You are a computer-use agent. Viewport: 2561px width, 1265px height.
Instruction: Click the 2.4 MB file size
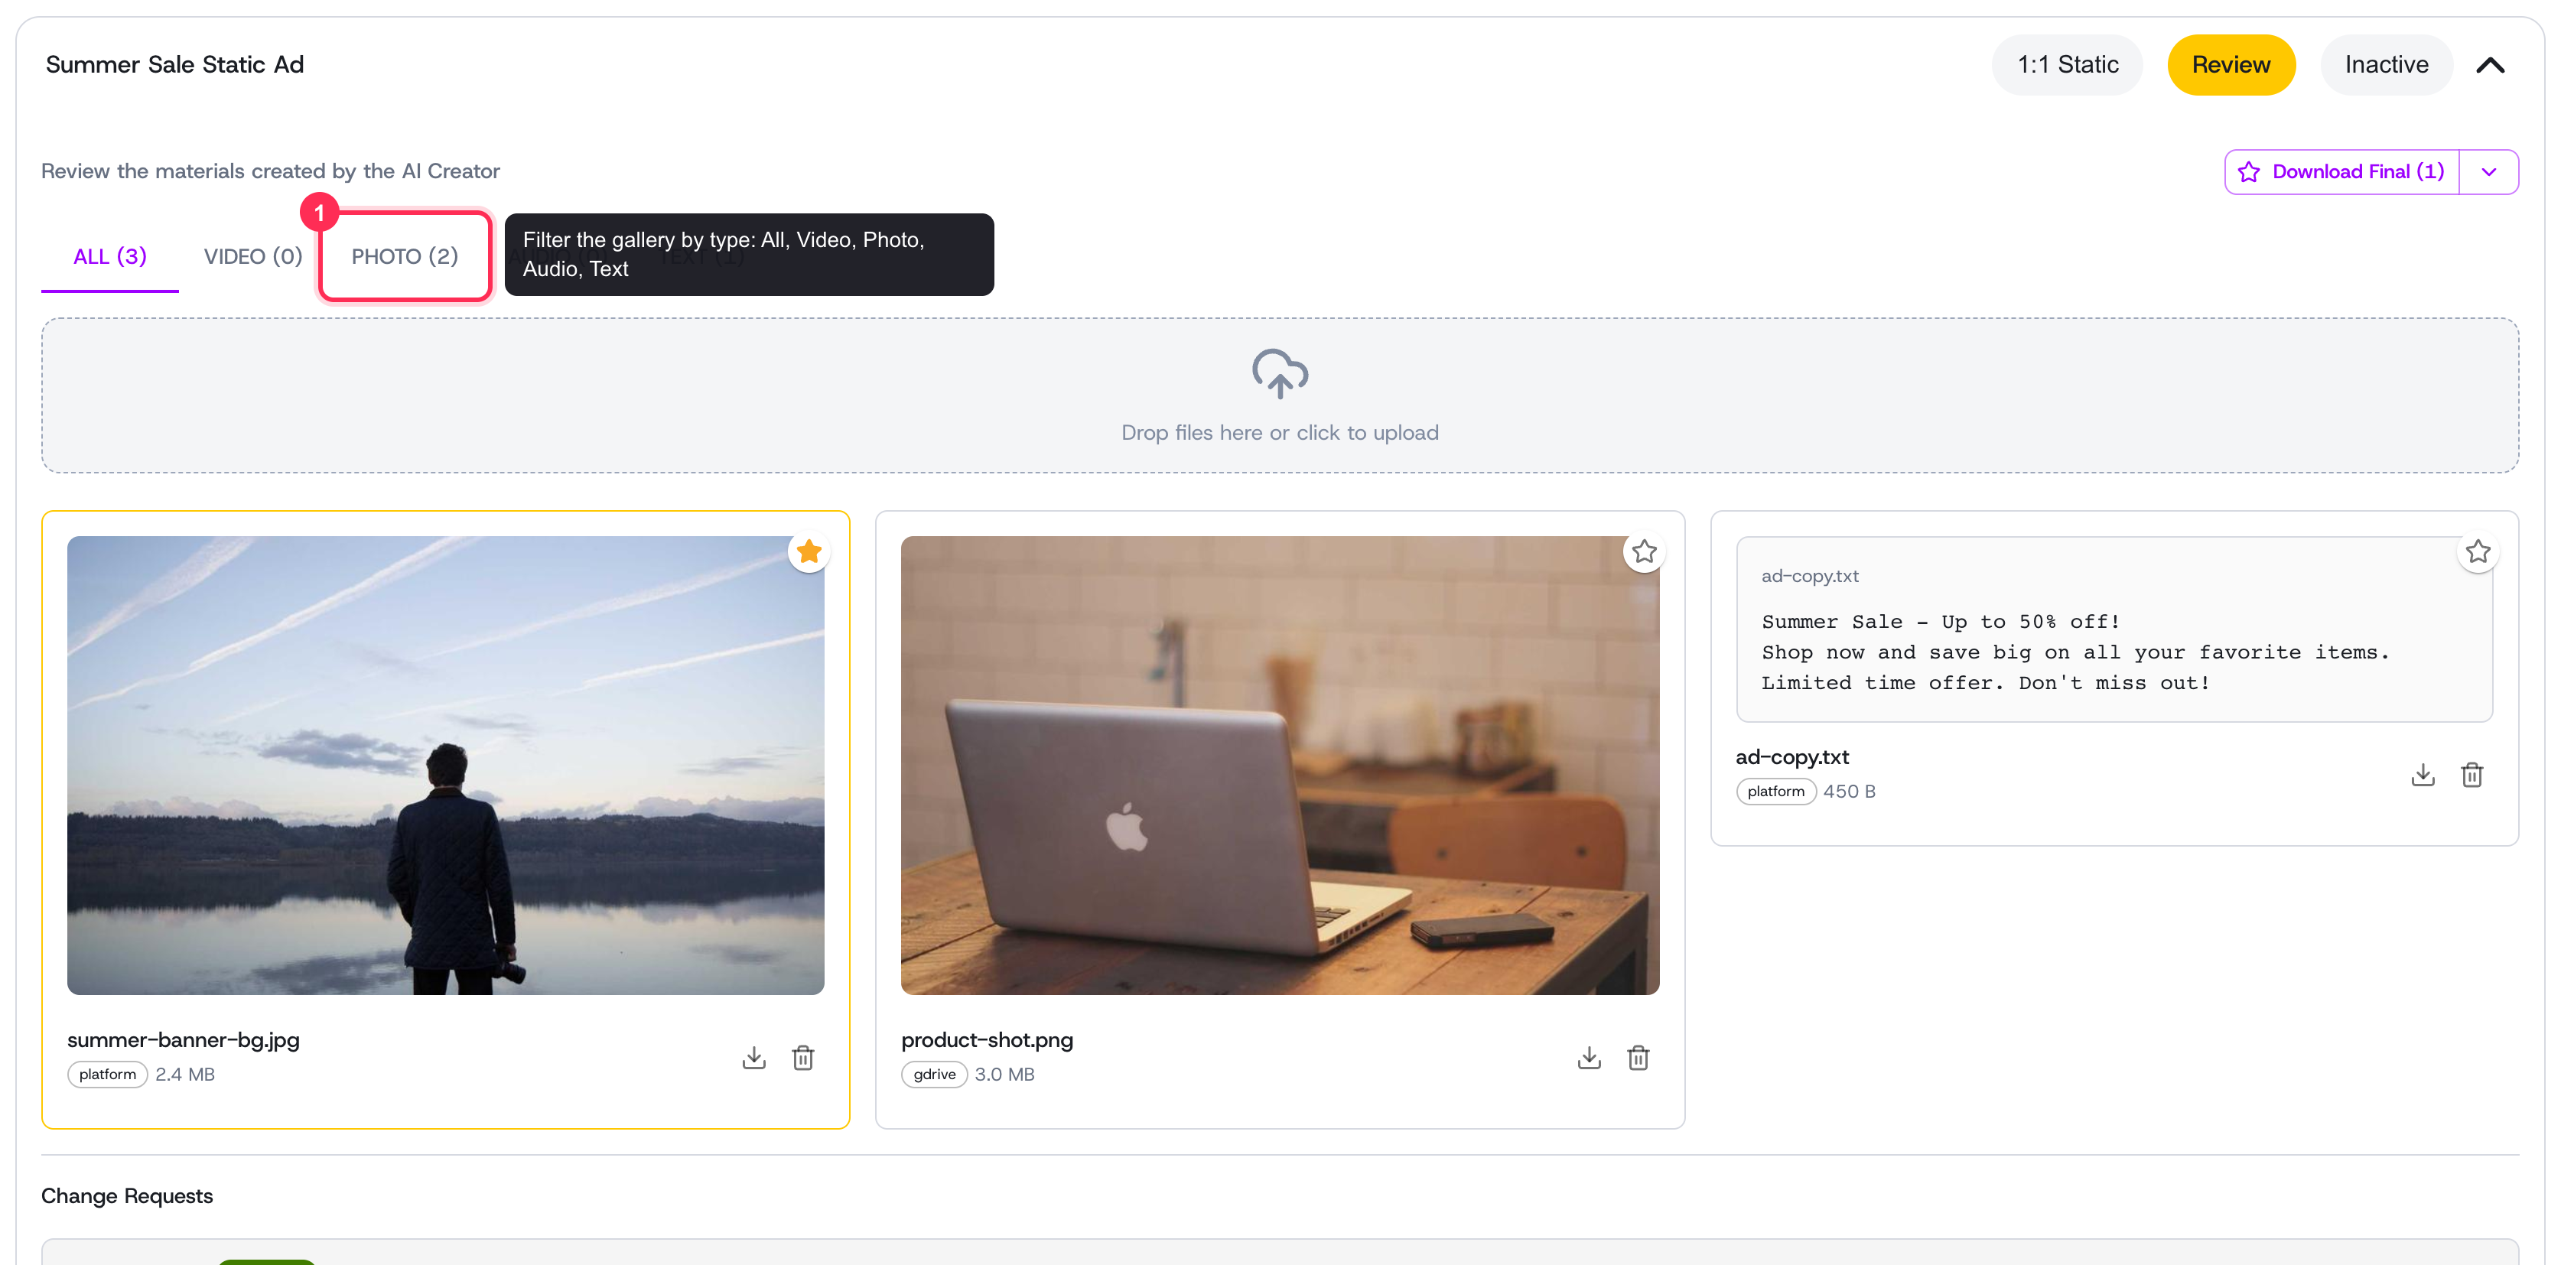point(185,1075)
